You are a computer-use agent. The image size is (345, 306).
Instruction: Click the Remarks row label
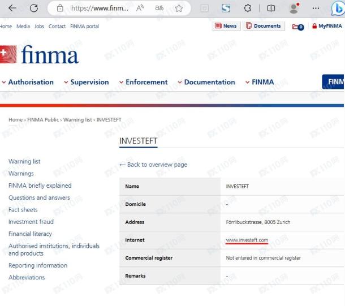coord(135,275)
